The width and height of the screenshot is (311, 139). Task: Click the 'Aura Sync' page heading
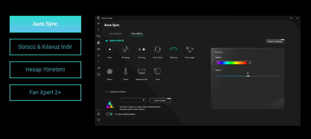112,25
